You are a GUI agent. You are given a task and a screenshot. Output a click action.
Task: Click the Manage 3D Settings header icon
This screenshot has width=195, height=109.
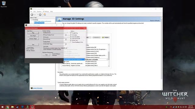point(59,19)
